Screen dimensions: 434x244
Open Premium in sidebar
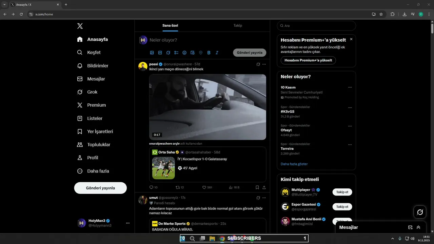92,105
